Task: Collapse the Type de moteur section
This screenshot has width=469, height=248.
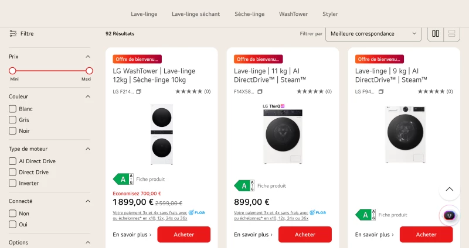Action: [87, 149]
